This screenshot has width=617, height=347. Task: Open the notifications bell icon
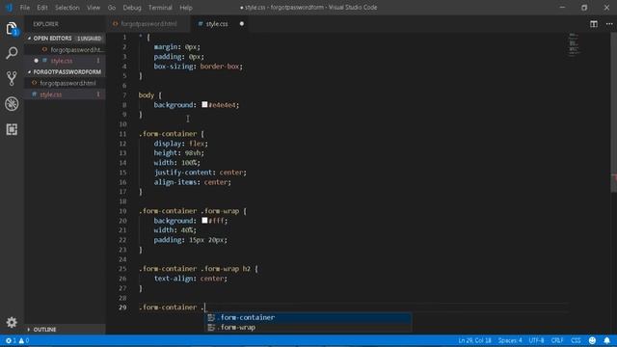point(606,340)
